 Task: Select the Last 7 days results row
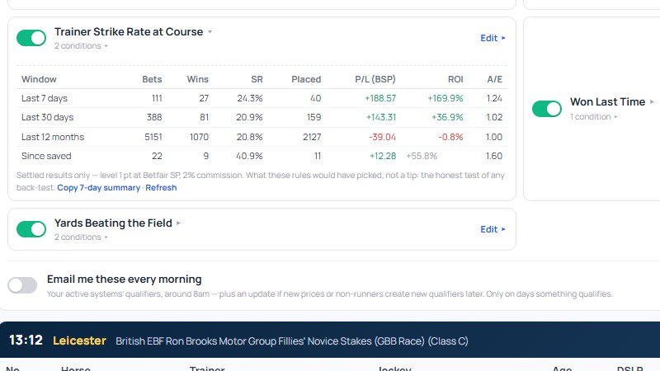pyautogui.click(x=262, y=98)
